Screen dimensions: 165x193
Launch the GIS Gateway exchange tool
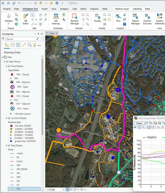[56, 19]
